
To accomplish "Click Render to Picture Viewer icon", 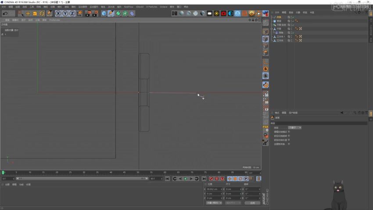I will click(95, 13).
